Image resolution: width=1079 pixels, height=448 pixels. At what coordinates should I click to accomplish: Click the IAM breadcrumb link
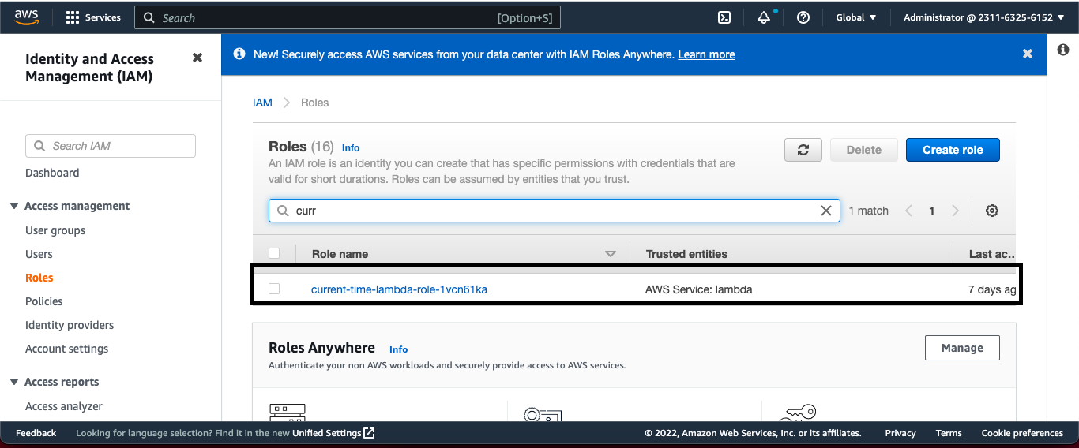click(262, 103)
